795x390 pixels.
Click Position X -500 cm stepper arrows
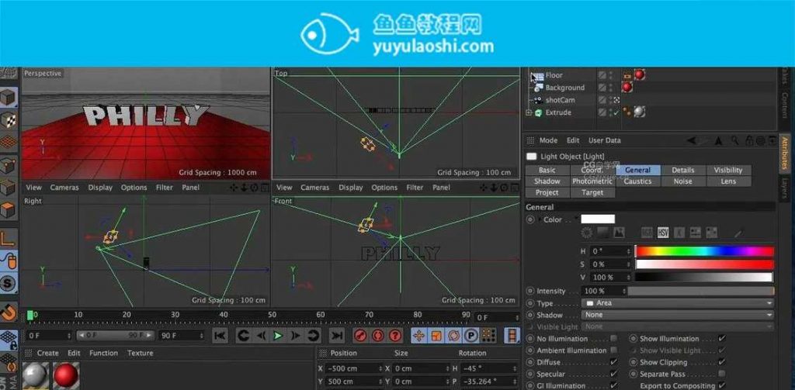point(380,368)
